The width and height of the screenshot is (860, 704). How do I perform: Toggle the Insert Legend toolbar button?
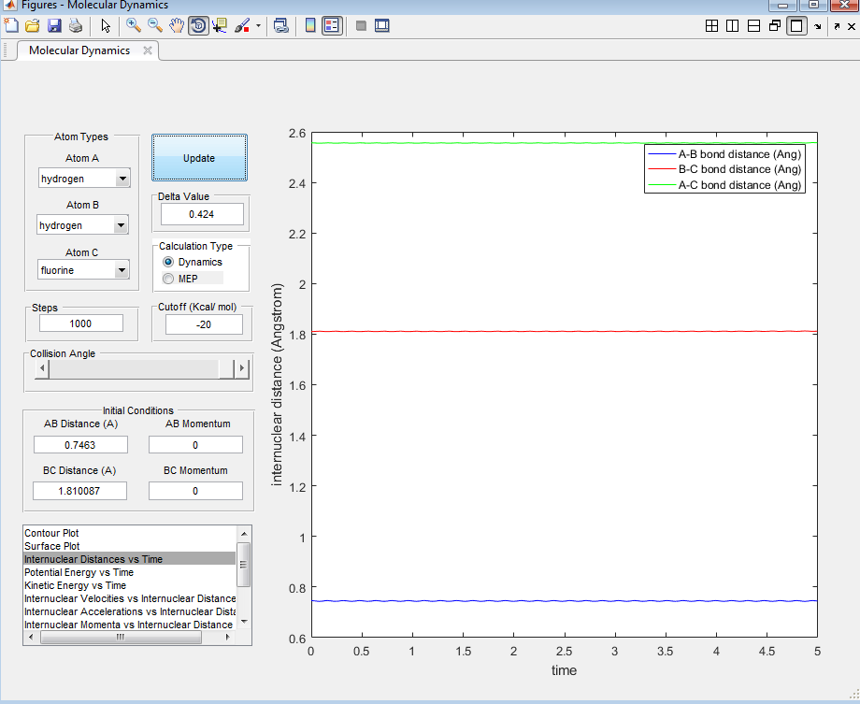332,26
